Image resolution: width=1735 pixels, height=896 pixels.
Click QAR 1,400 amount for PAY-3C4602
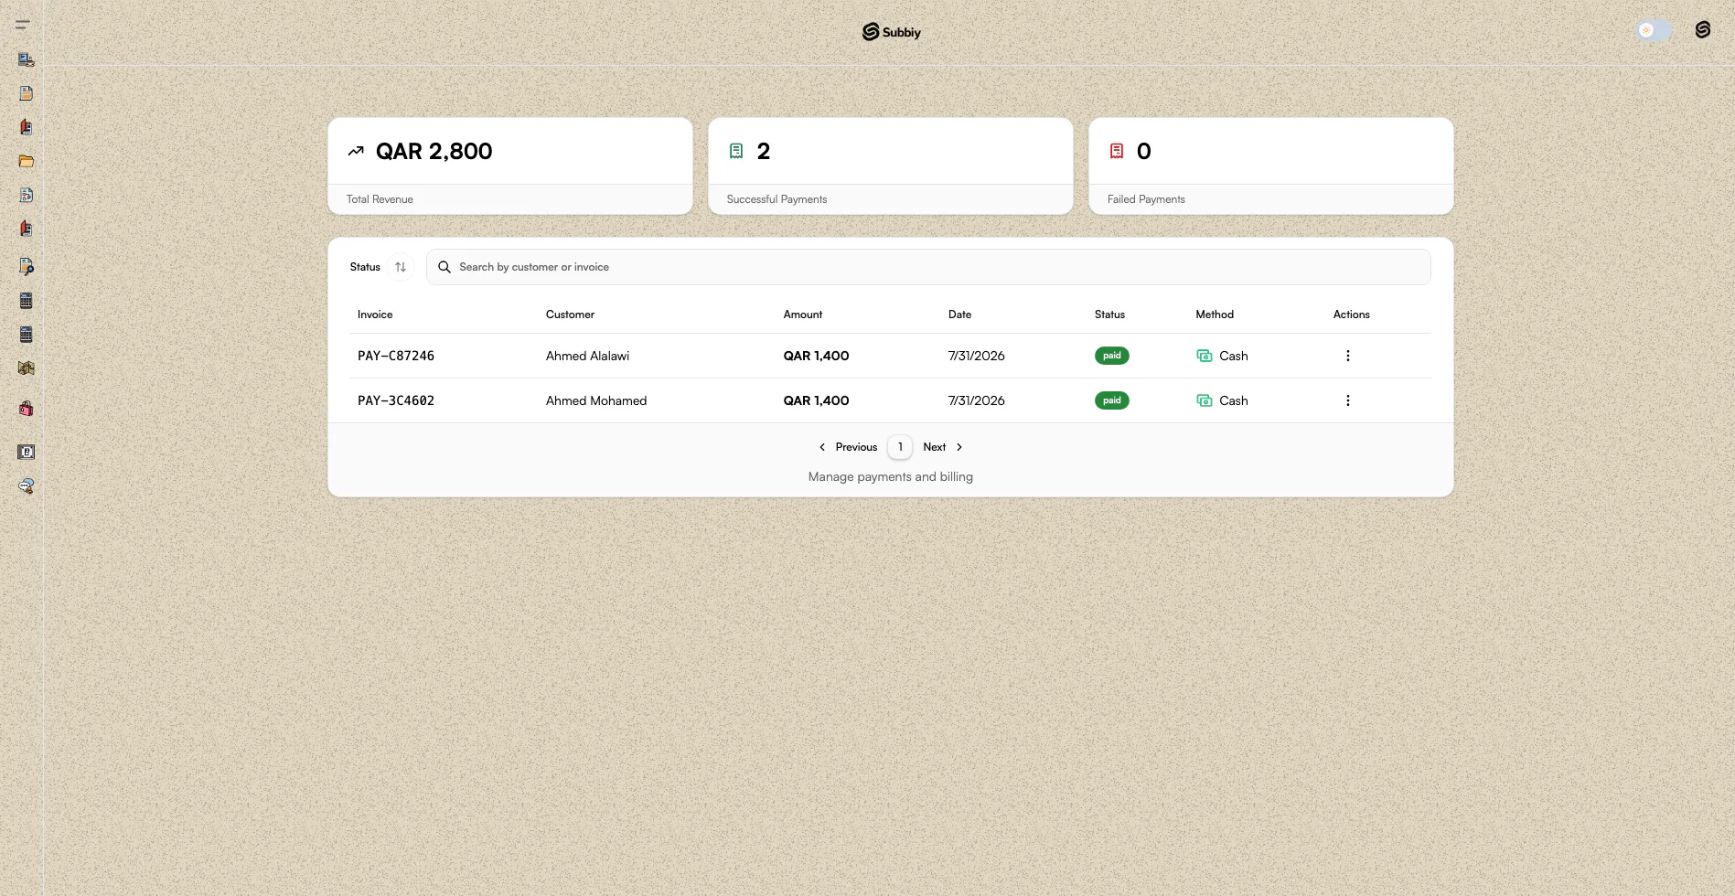[816, 400]
